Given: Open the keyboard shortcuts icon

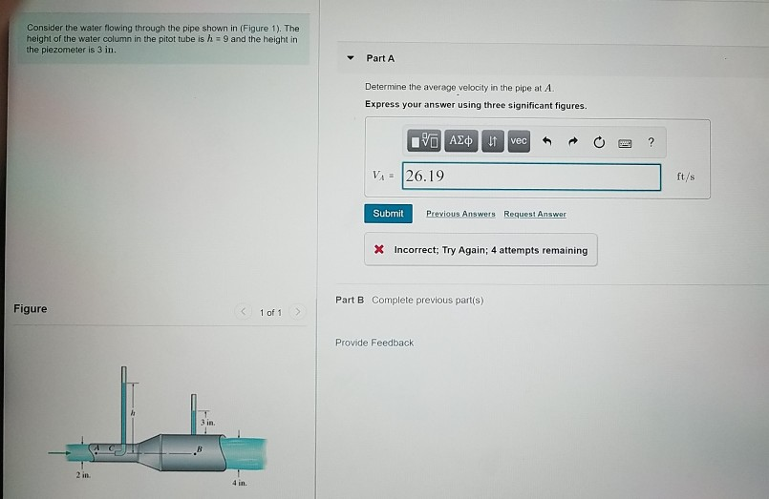Looking at the screenshot, I should point(625,143).
